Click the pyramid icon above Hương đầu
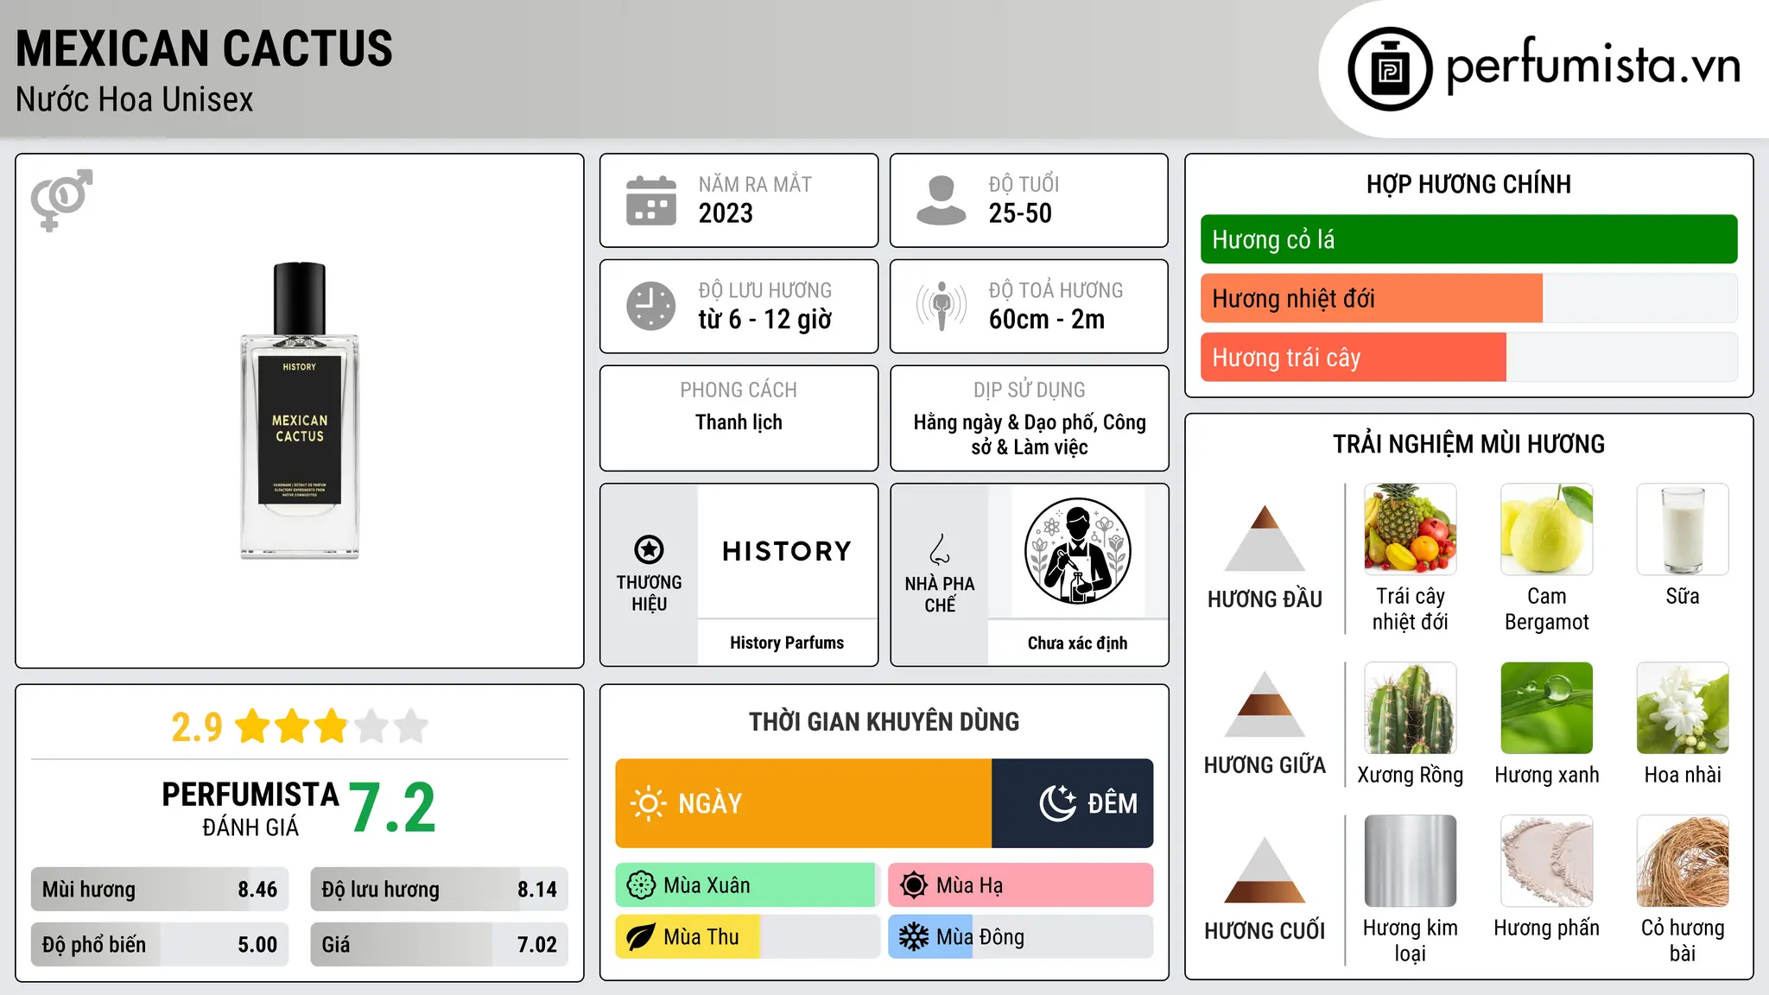1769x995 pixels. pos(1265,538)
